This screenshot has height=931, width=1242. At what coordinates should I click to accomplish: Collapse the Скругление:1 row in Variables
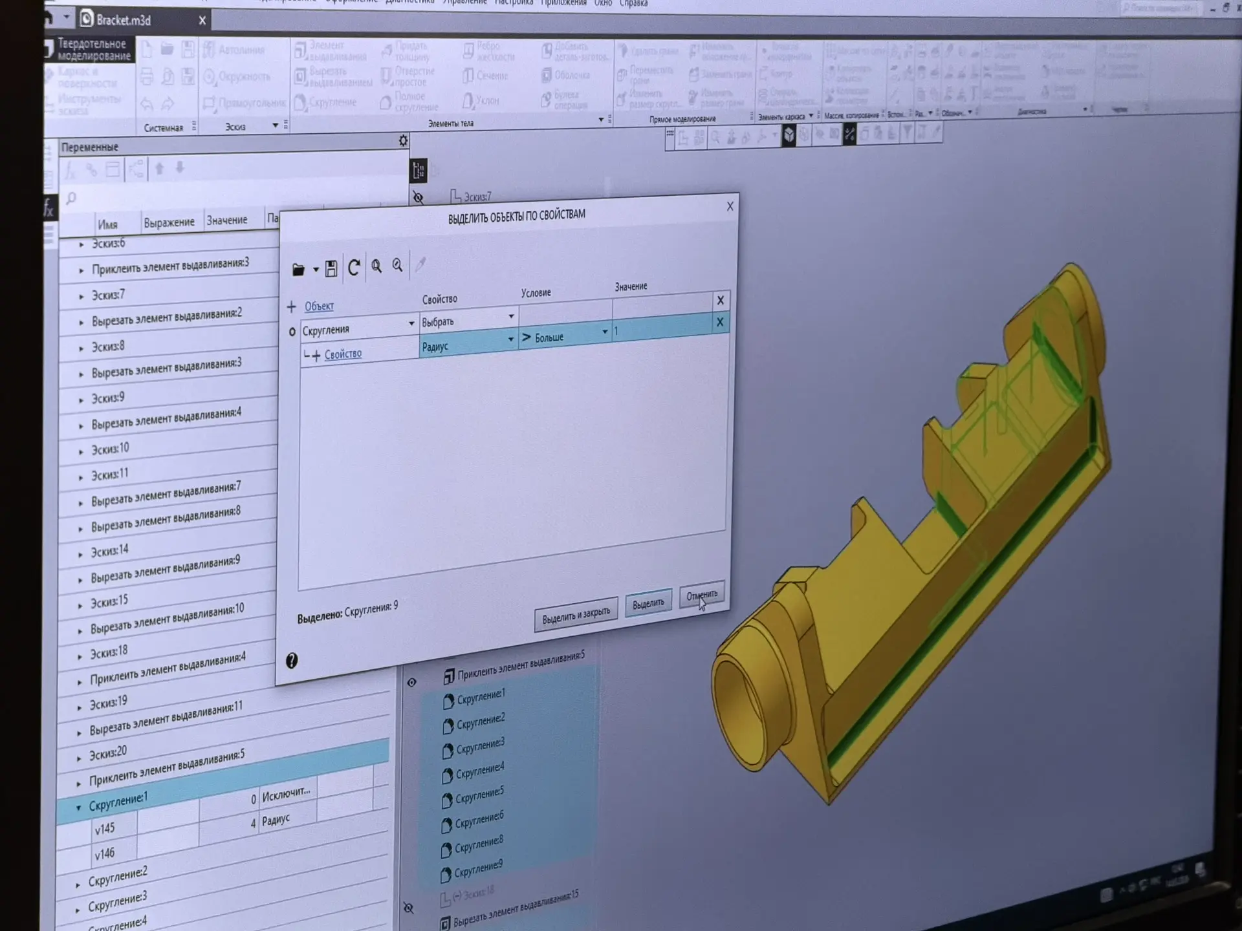click(79, 807)
